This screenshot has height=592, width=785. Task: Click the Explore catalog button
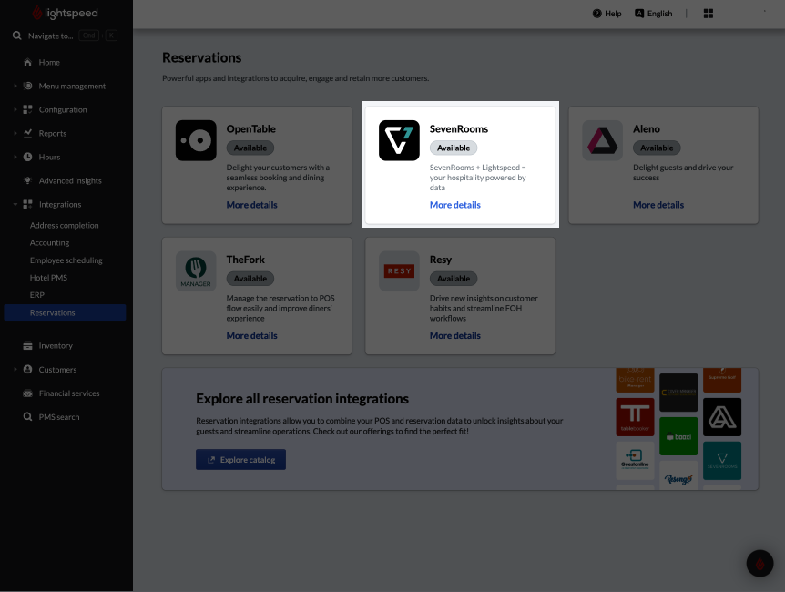coord(240,460)
